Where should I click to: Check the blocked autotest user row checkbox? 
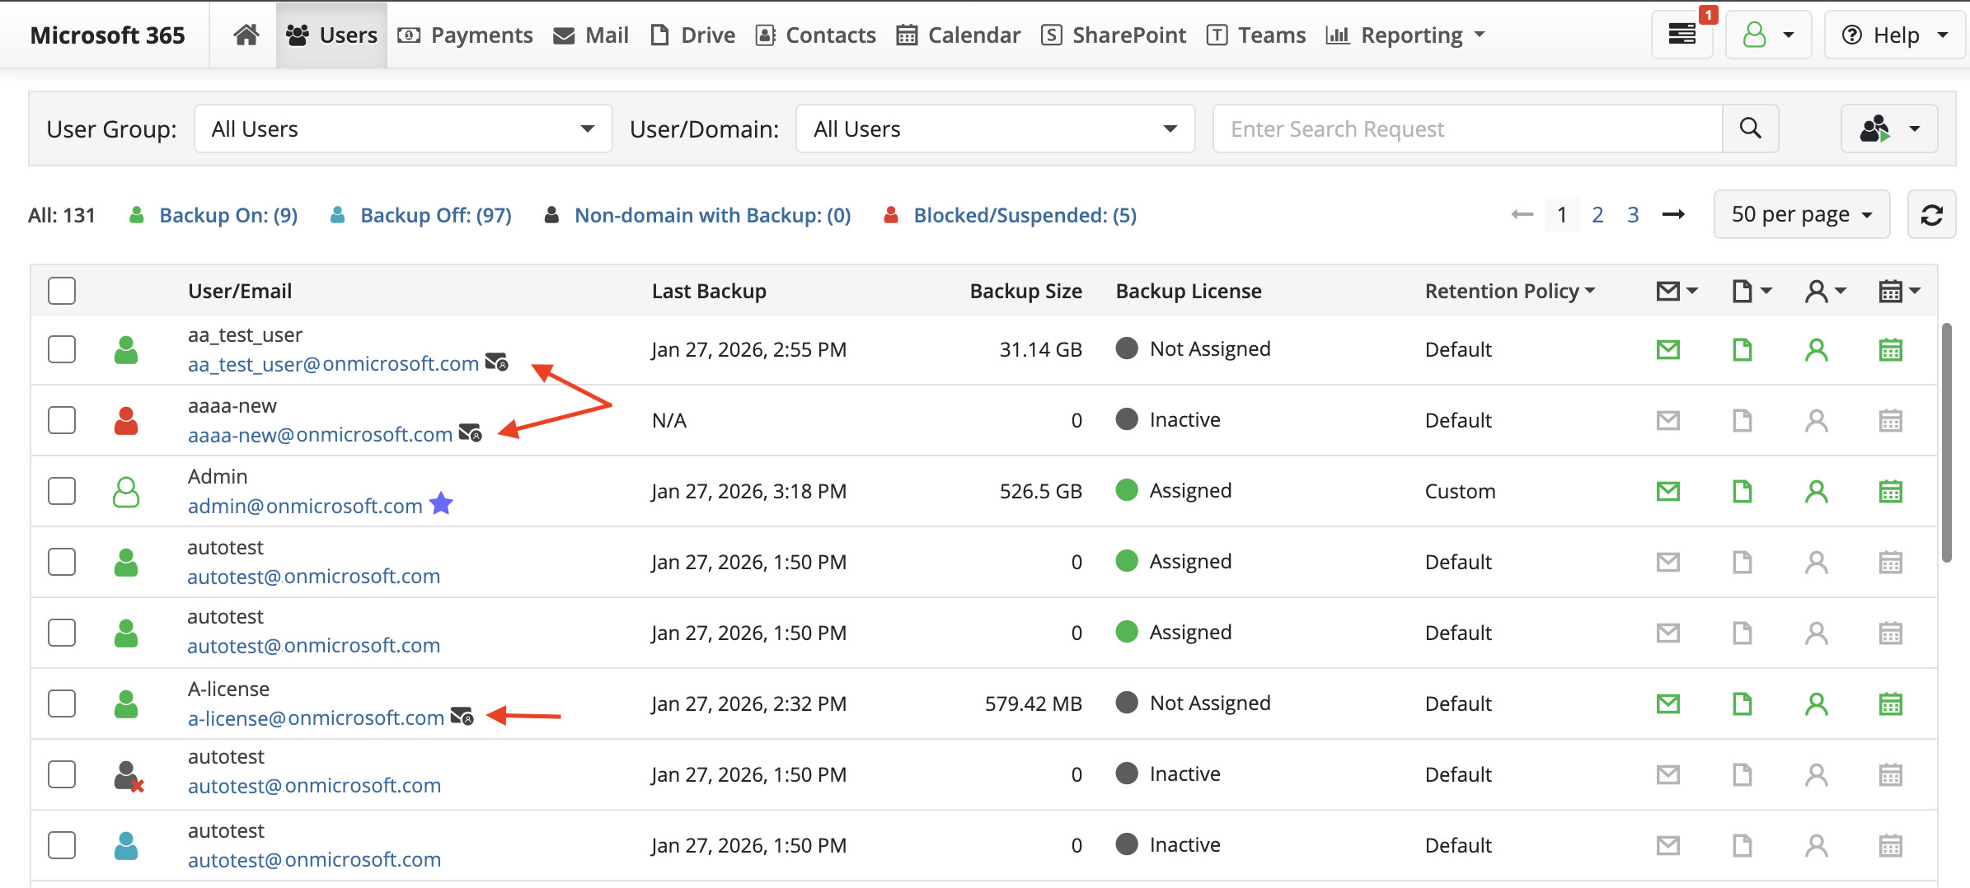point(62,774)
